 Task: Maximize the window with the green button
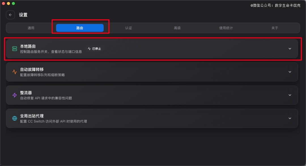tap(13, 3)
